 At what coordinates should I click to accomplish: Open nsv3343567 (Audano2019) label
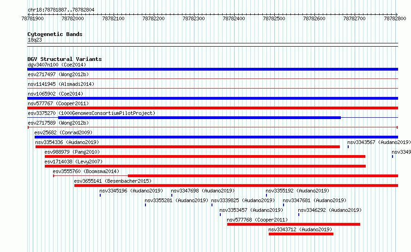point(379,142)
